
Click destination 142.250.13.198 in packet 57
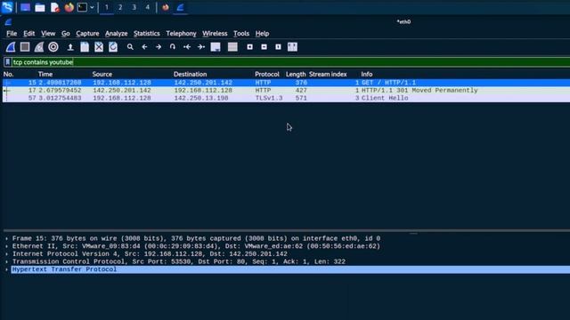[201, 98]
